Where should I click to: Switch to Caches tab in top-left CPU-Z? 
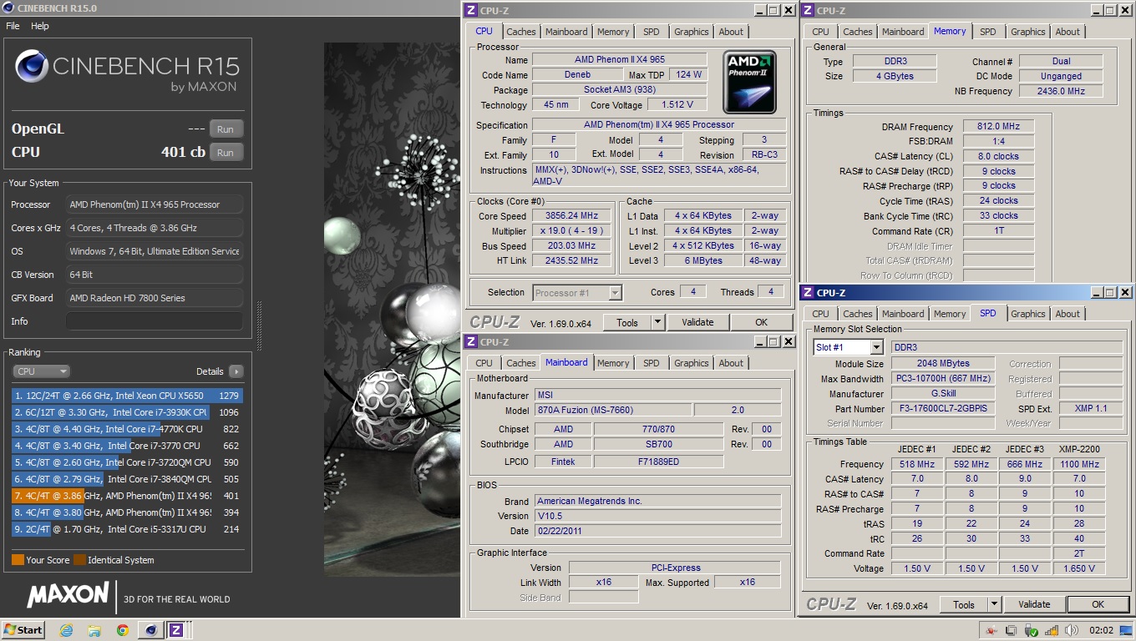point(521,32)
